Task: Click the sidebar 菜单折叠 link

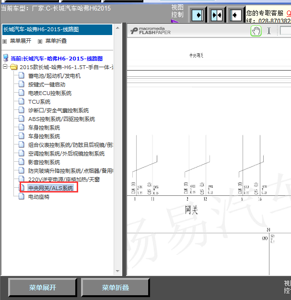Action: click(x=56, y=41)
